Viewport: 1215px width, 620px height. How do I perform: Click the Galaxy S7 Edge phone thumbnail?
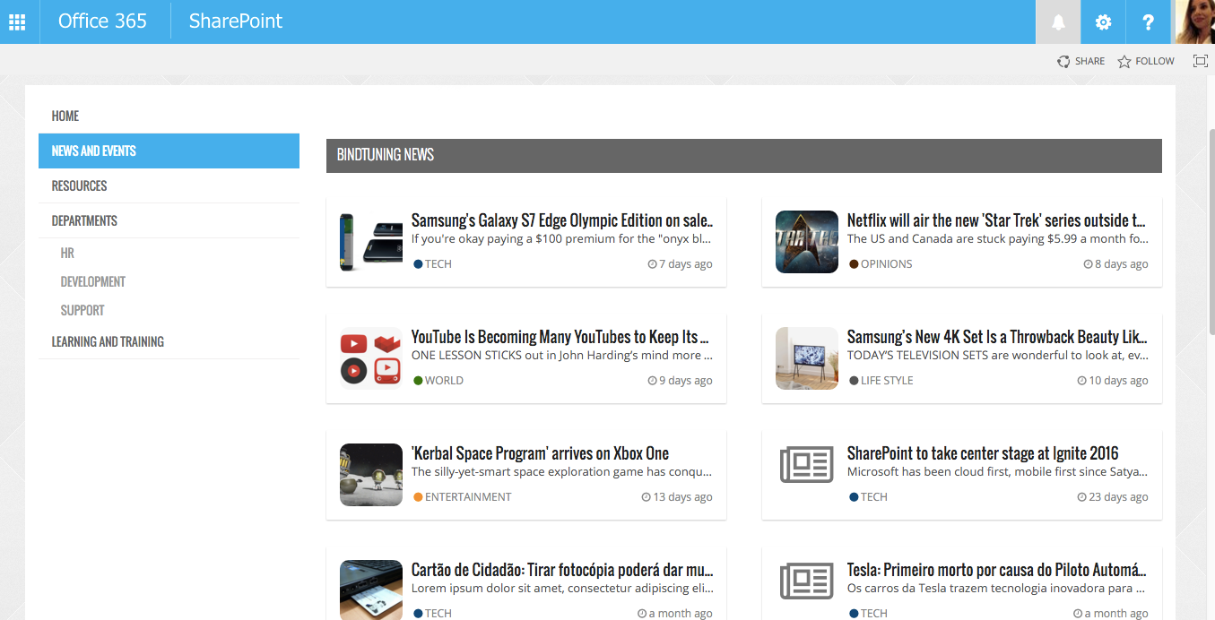(x=371, y=242)
